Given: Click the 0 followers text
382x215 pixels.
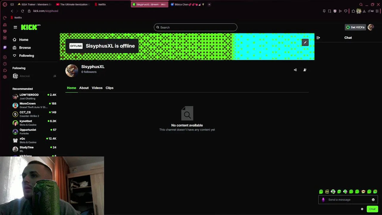Looking at the screenshot, I should (x=89, y=72).
